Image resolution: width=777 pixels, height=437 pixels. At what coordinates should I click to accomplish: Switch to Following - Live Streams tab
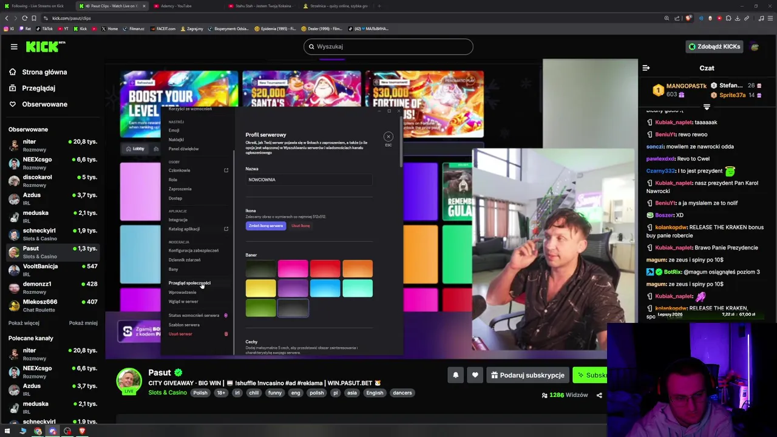tap(37, 6)
